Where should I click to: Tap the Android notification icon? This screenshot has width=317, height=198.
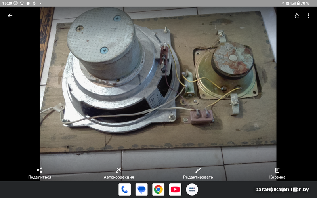coord(28,3)
